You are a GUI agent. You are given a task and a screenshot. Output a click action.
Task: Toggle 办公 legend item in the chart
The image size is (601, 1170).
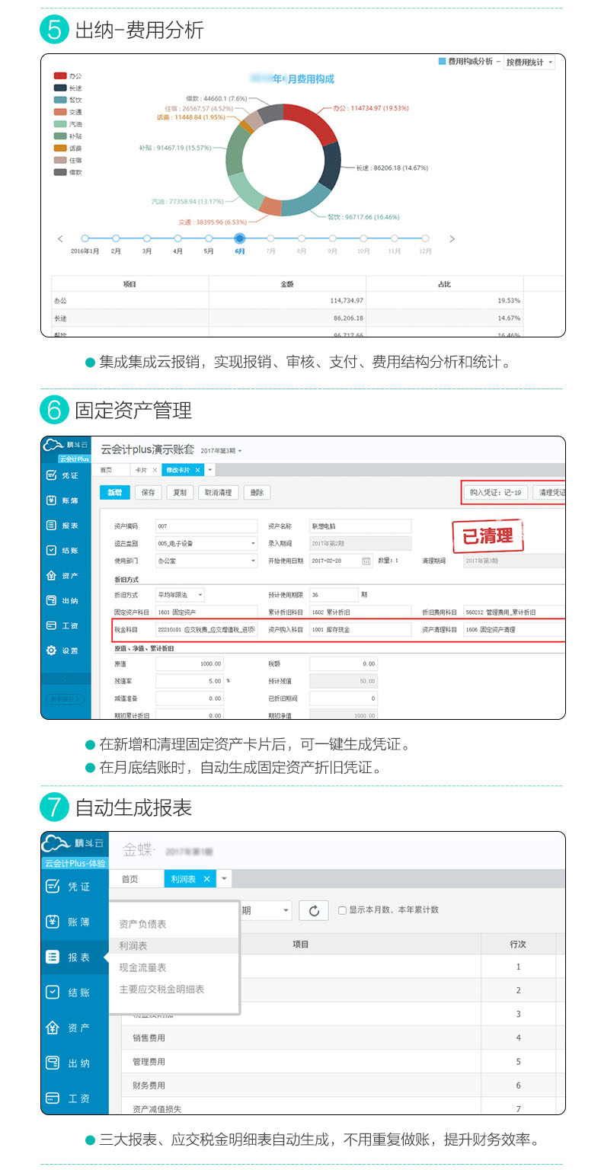[60, 76]
